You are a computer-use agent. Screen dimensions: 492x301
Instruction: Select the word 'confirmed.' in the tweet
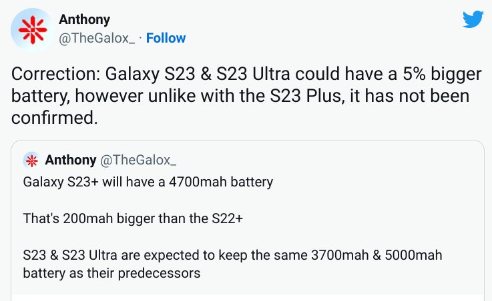point(55,118)
